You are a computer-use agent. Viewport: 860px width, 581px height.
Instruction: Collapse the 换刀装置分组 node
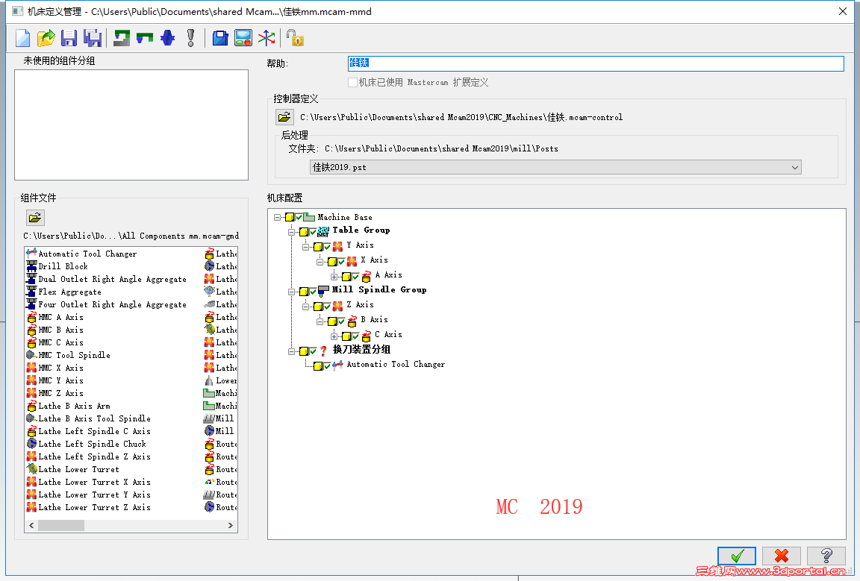coord(292,351)
